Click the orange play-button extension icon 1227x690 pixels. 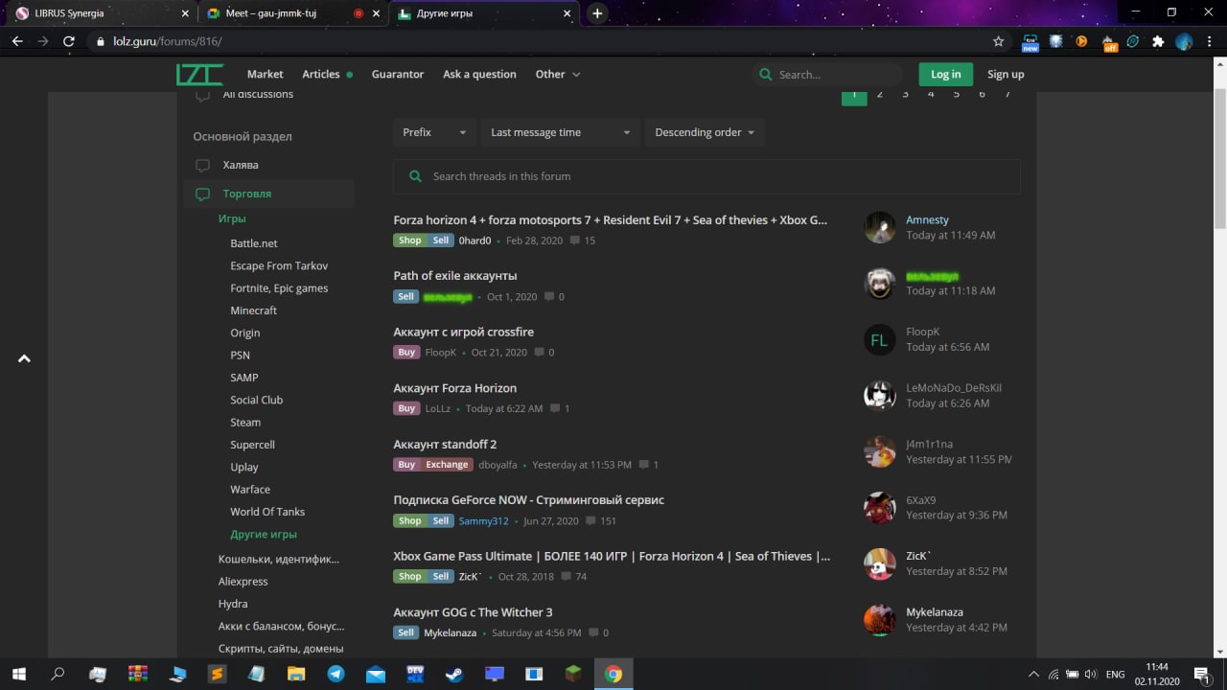click(1081, 41)
